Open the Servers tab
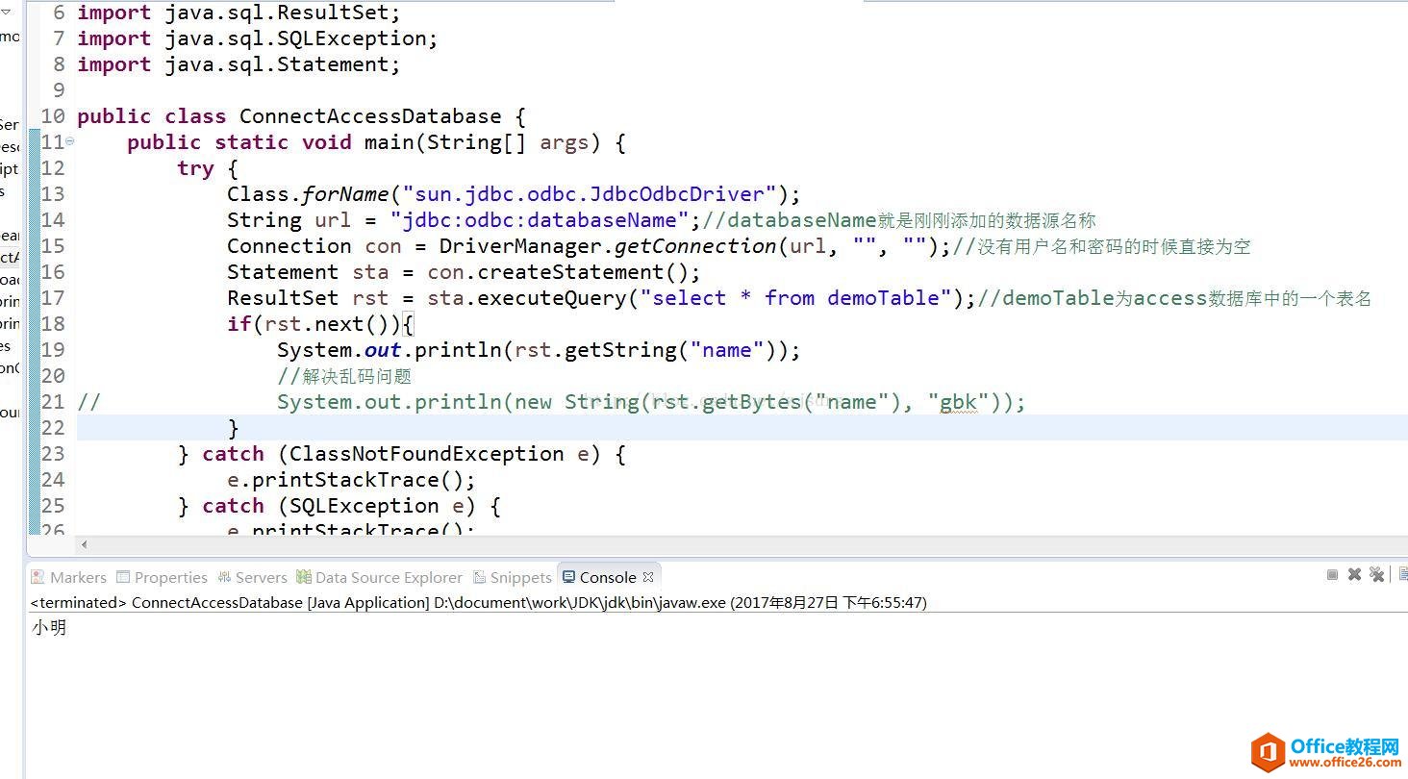Viewport: 1408px width, 779px height. point(252,577)
